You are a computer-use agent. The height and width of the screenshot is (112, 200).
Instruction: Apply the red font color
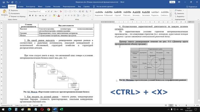[x=59, y=16]
